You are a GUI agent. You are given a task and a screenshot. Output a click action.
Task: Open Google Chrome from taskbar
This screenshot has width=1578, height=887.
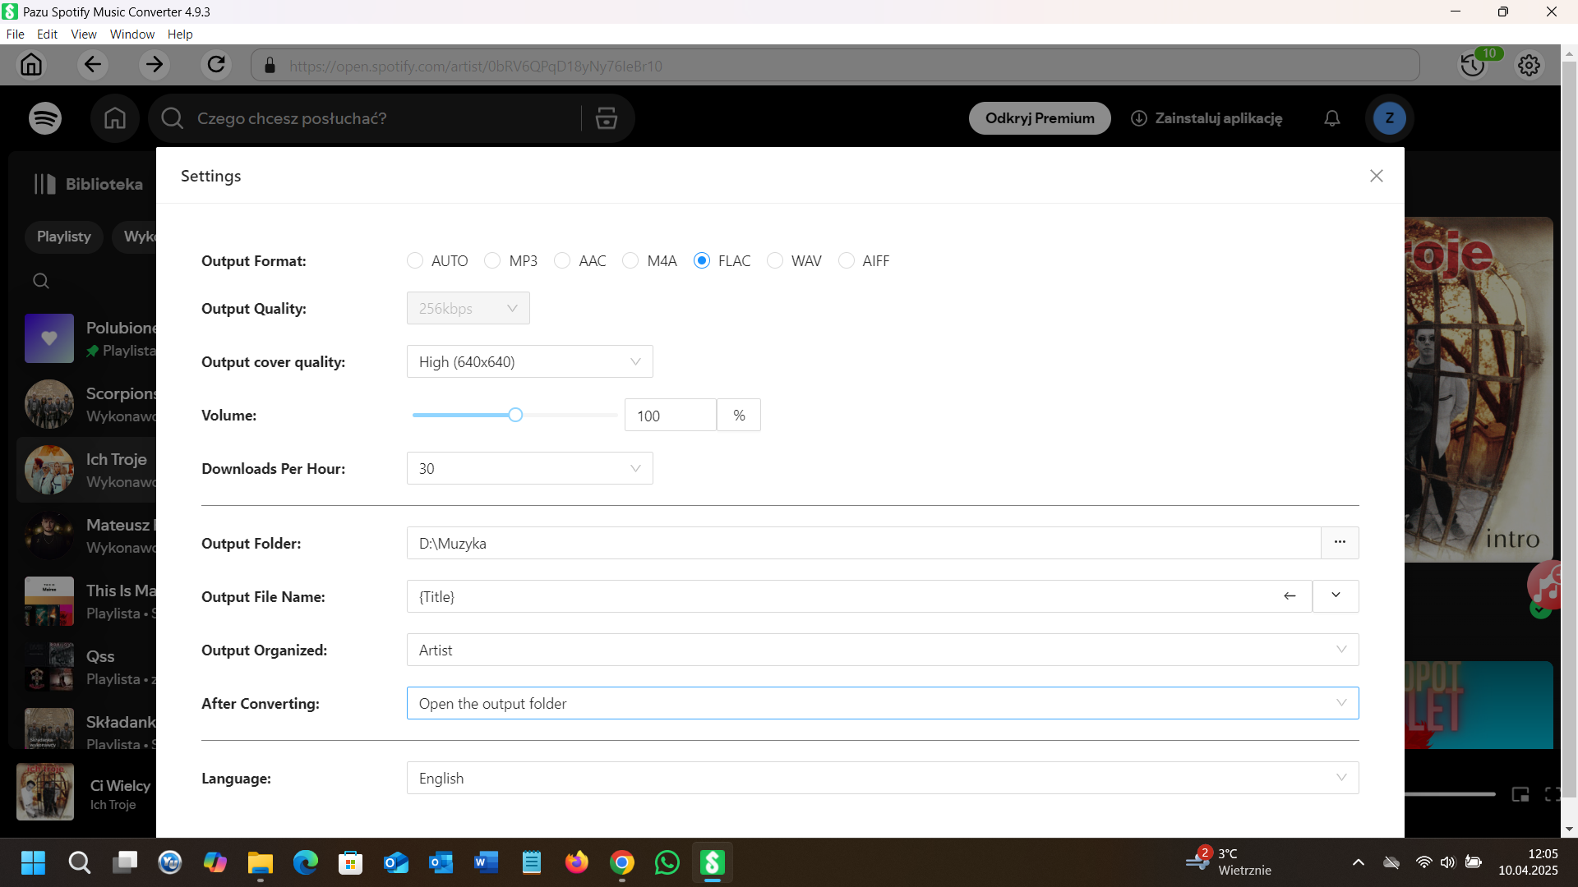pos(622,862)
